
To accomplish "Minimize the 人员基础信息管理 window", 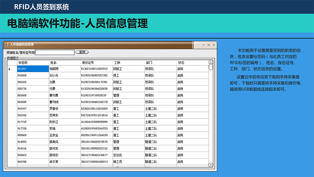I will pyautogui.click(x=203, y=45).
